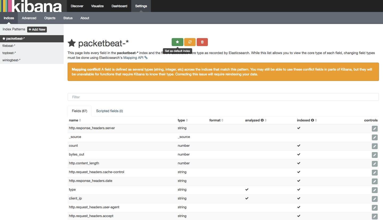Click the indexed column info icon
The image size is (383, 220).
pyautogui.click(x=312, y=120)
